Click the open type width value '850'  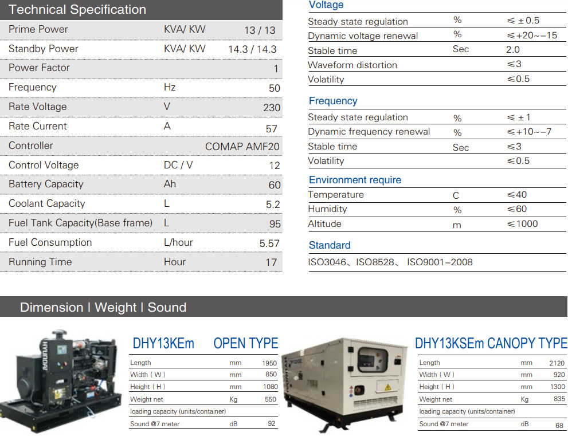pos(271,375)
